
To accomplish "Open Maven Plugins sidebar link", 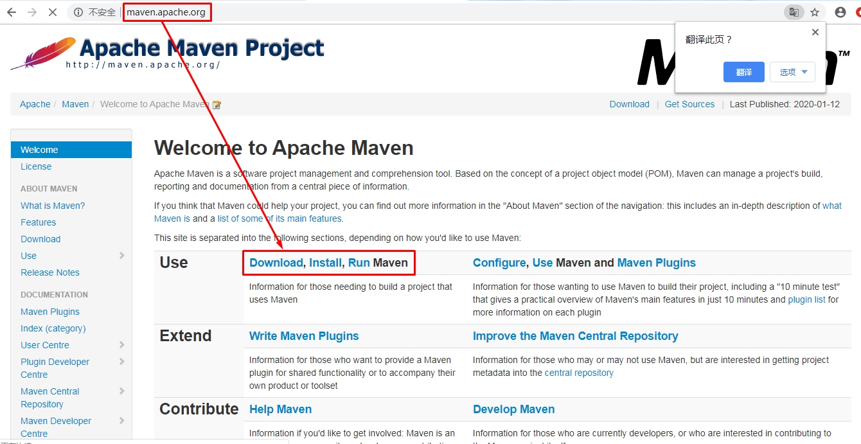I will [x=50, y=312].
